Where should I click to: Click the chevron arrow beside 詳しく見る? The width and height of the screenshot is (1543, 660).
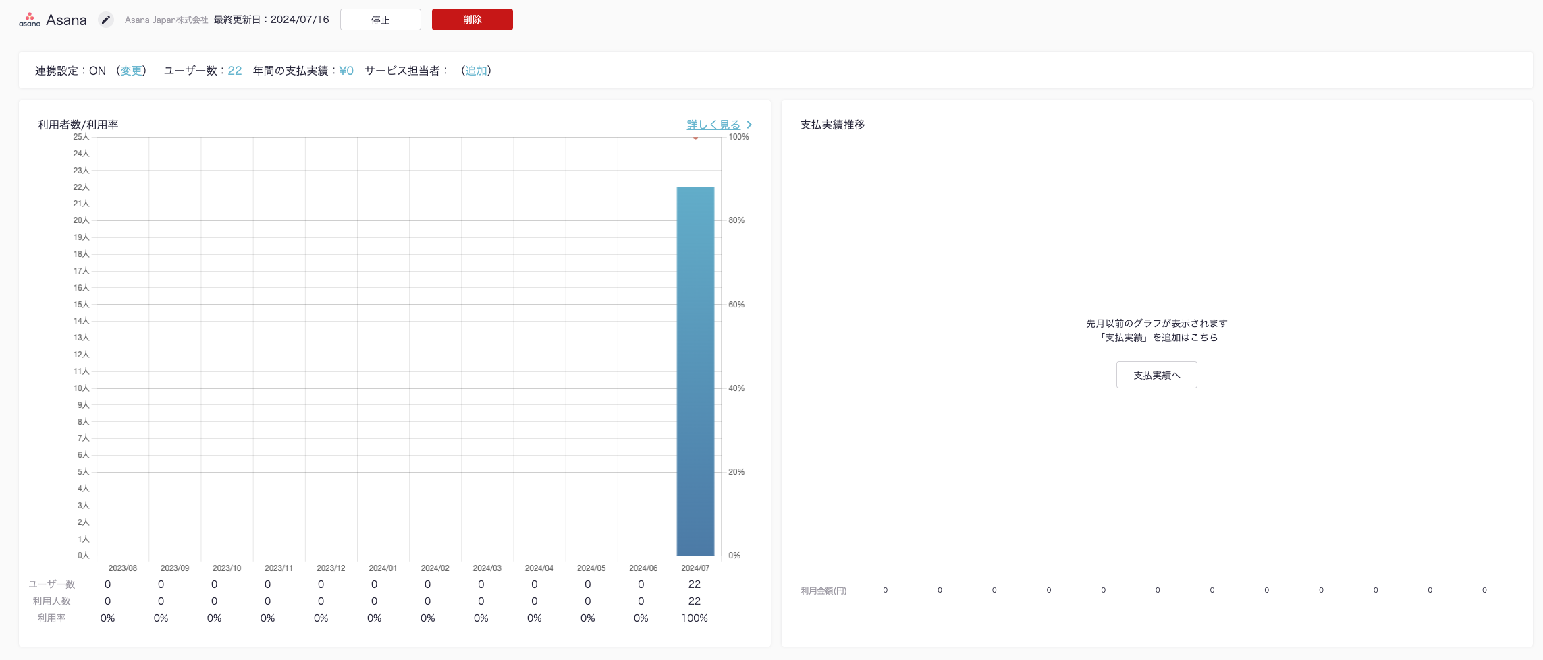pos(749,125)
